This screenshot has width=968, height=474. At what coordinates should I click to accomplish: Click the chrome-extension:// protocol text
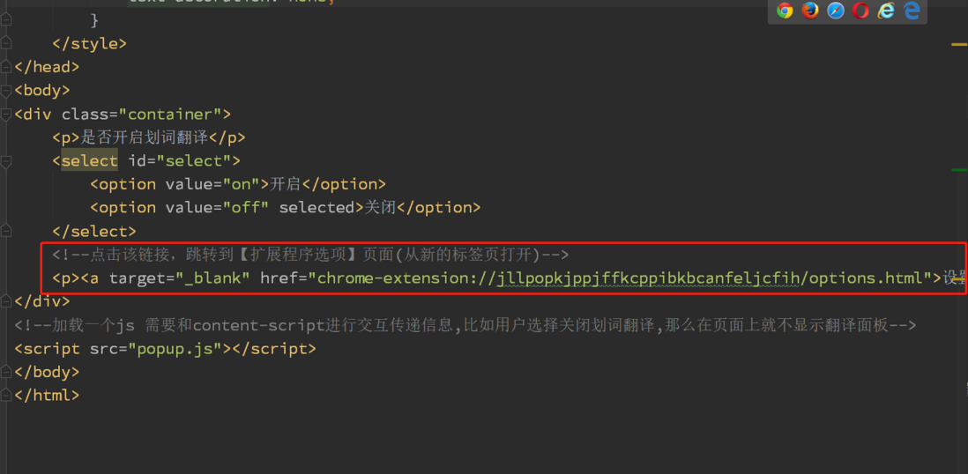click(x=406, y=278)
